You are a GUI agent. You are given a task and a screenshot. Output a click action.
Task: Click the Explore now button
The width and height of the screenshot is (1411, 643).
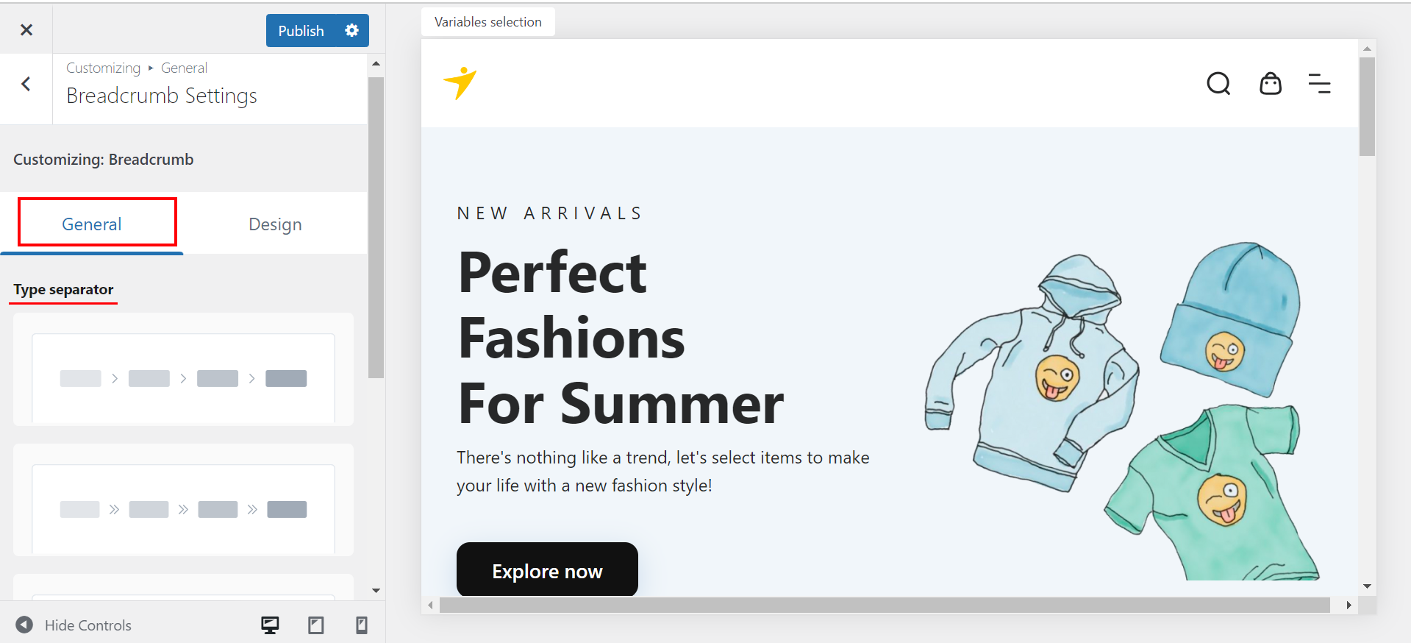(547, 571)
